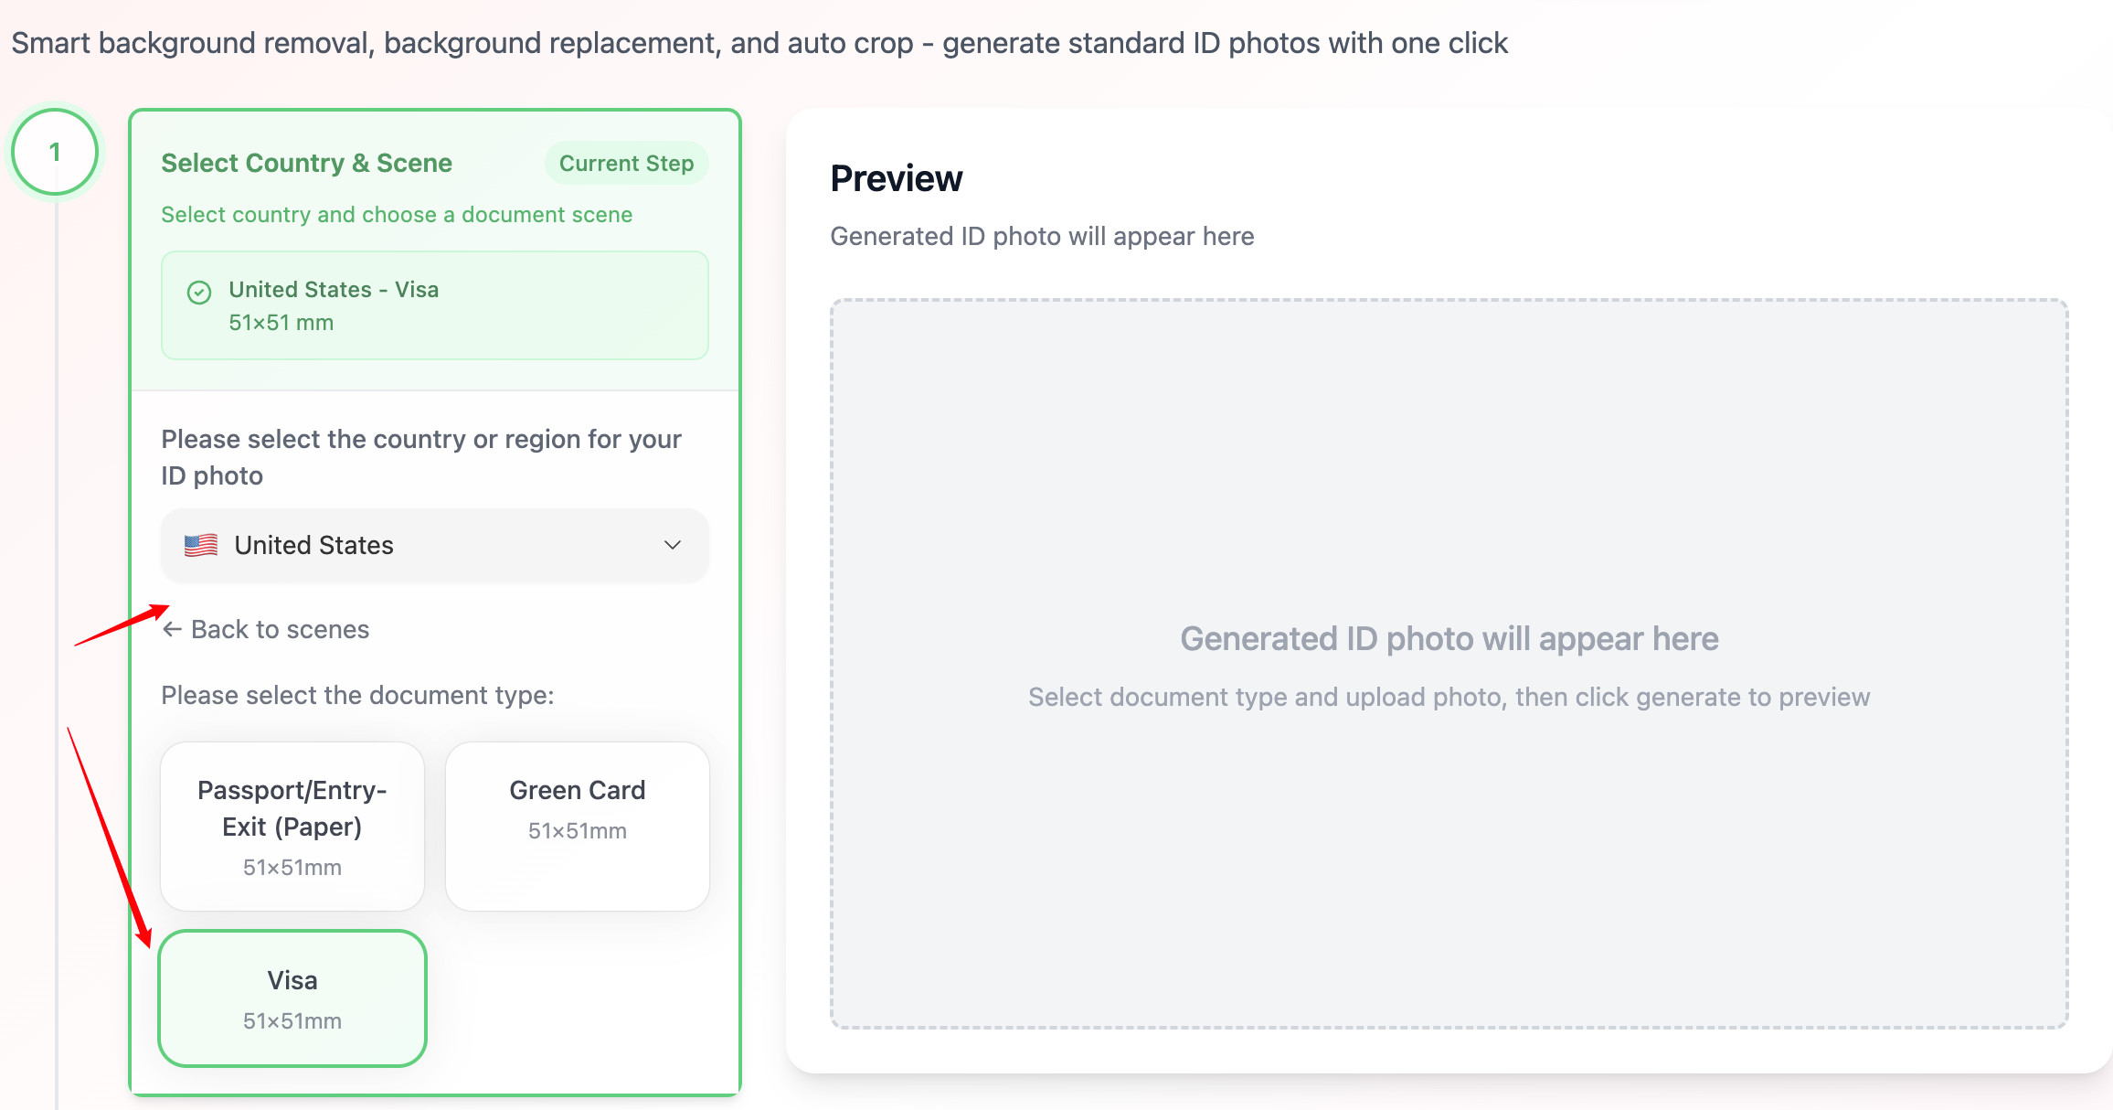The image size is (2113, 1110).
Task: Select the Passport/Entry-Exit (Paper) document type
Action: click(x=292, y=825)
